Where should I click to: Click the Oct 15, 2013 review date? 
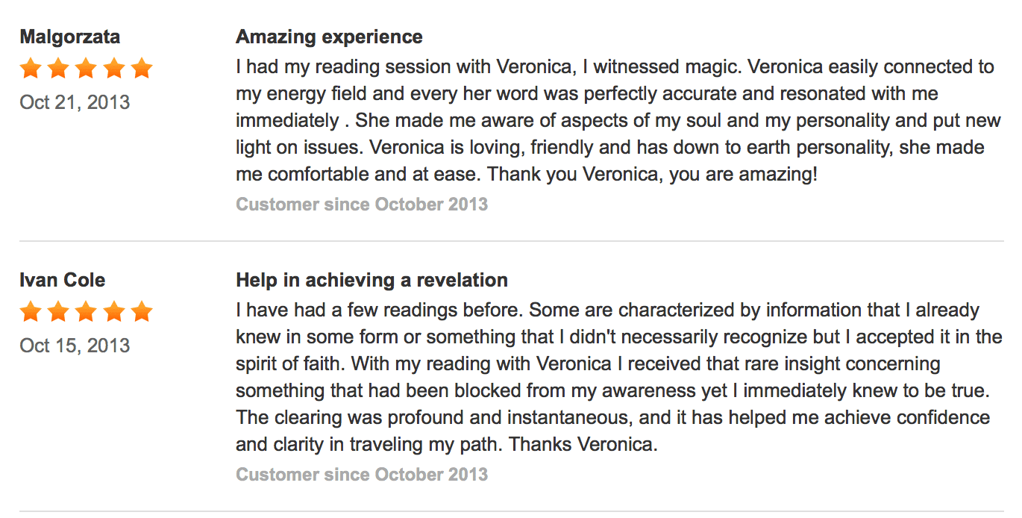coord(75,346)
